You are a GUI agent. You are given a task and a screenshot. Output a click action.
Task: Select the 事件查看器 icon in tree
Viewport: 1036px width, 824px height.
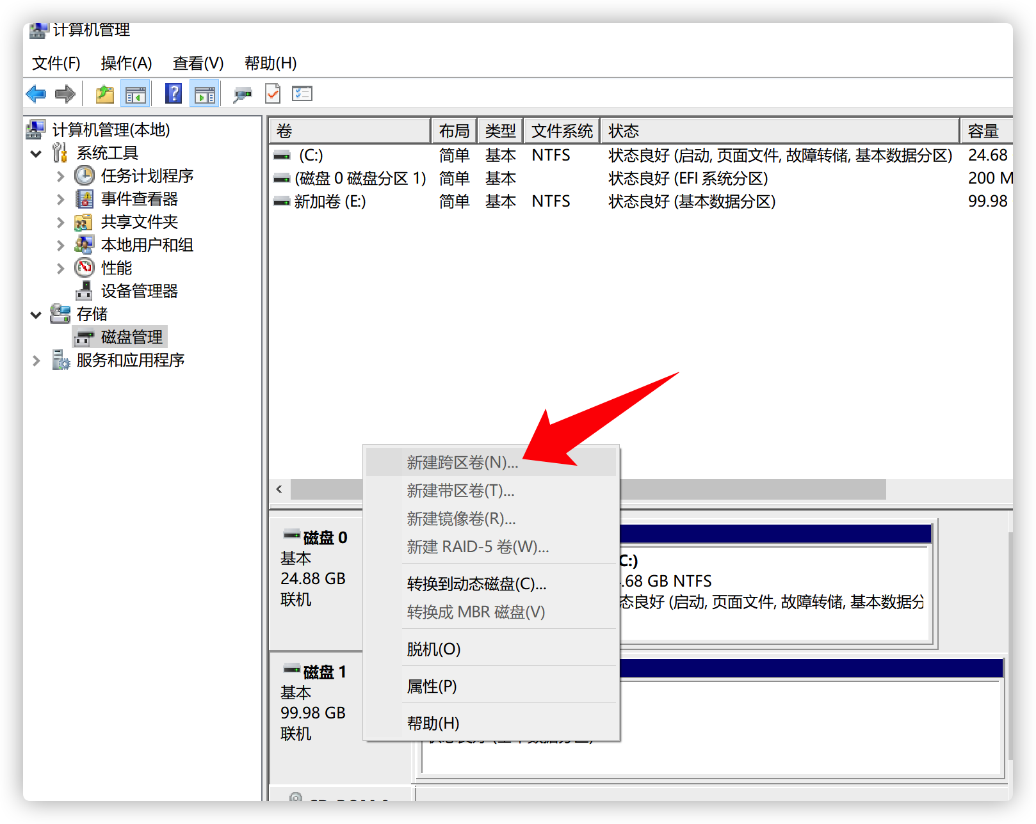pos(85,198)
